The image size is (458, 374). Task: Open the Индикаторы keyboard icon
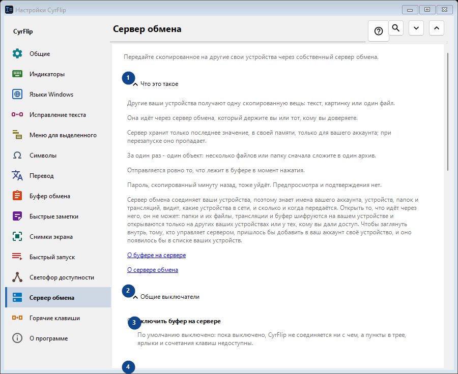(x=17, y=74)
